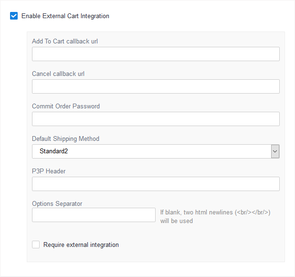Click the Options Separator label

coord(57,204)
